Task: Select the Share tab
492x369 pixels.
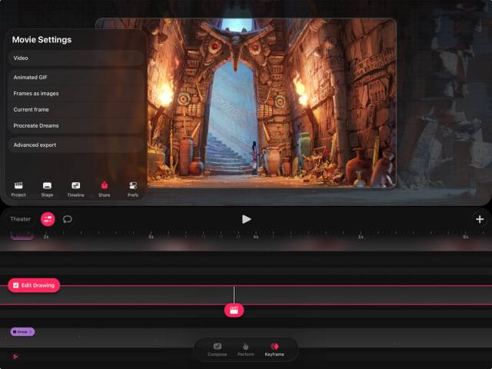Action: tap(105, 189)
